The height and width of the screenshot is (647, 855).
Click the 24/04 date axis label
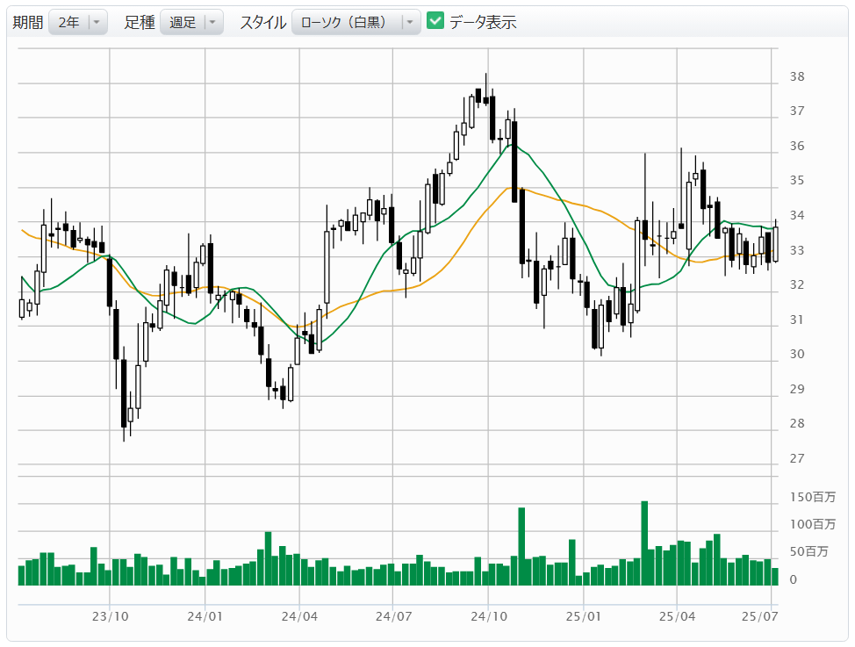pyautogui.click(x=299, y=616)
